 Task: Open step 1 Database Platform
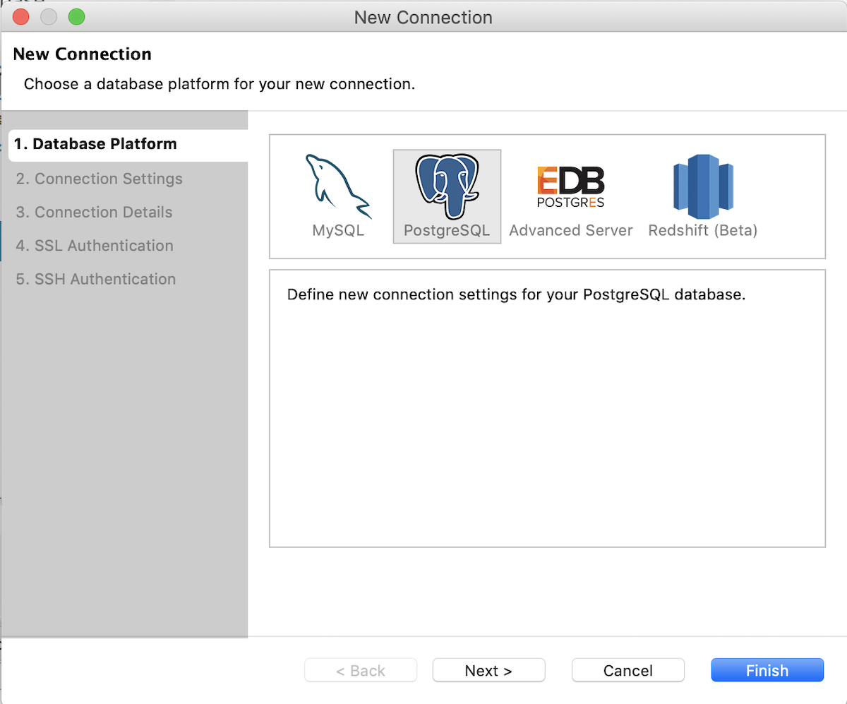(95, 144)
